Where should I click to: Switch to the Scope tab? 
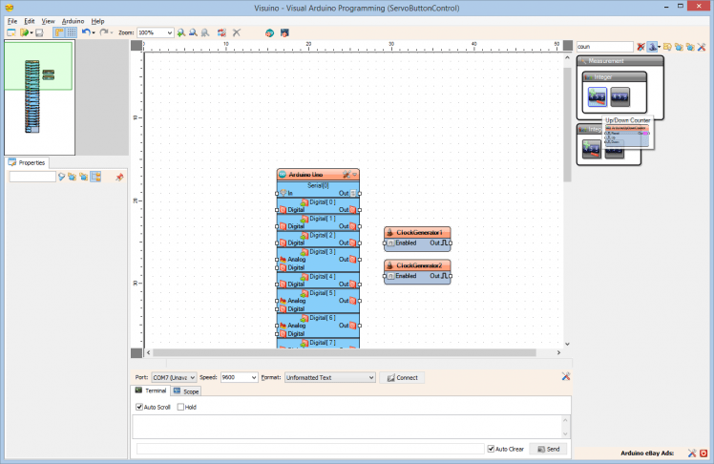tap(186, 391)
